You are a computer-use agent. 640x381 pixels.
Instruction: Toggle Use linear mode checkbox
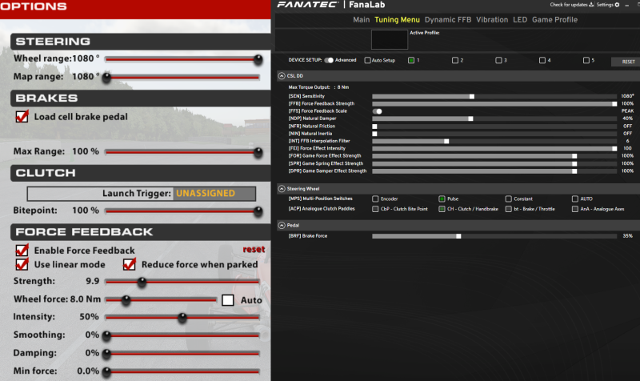pos(22,264)
